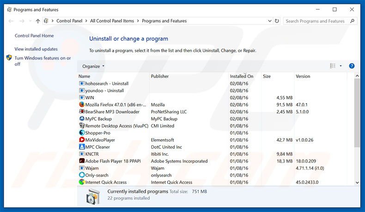Click size 91,5 MB cell
Viewport: 365px width, 212px height.
click(285, 105)
